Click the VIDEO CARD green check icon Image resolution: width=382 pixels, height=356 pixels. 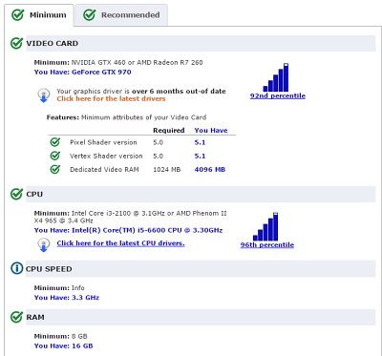click(16, 43)
